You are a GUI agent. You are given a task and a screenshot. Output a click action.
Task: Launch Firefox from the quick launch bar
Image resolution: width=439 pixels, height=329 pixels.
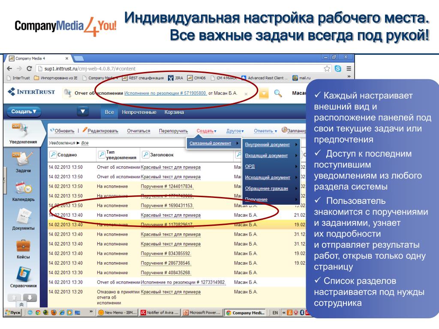point(54,312)
